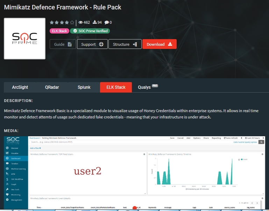Viewport: 269px width, 211px height.
Task: Click the eye views icon
Action: (x=81, y=22)
